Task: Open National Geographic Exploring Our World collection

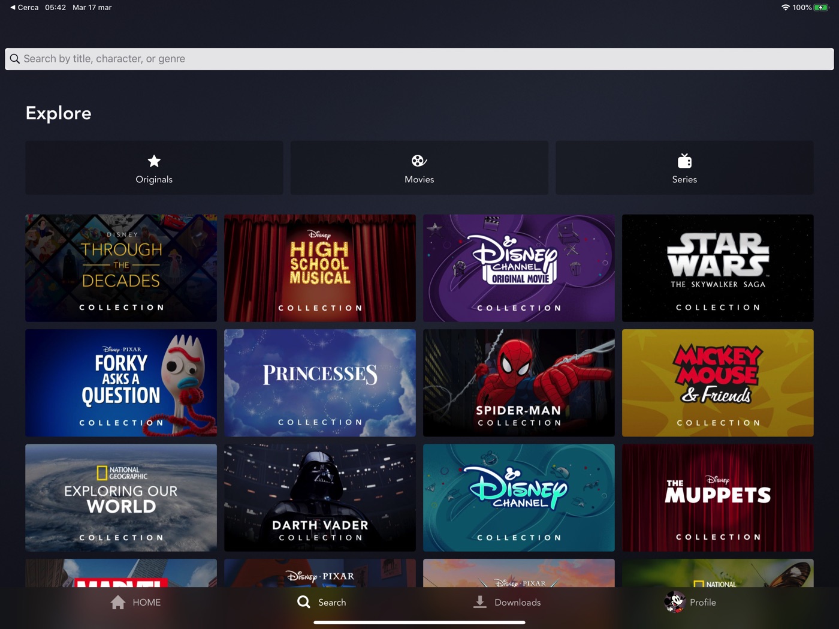Action: [121, 498]
